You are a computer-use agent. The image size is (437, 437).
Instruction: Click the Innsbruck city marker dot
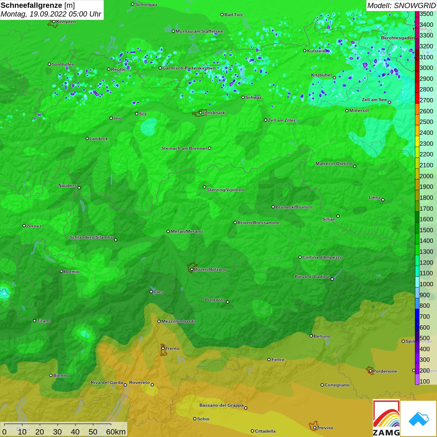click(201, 113)
